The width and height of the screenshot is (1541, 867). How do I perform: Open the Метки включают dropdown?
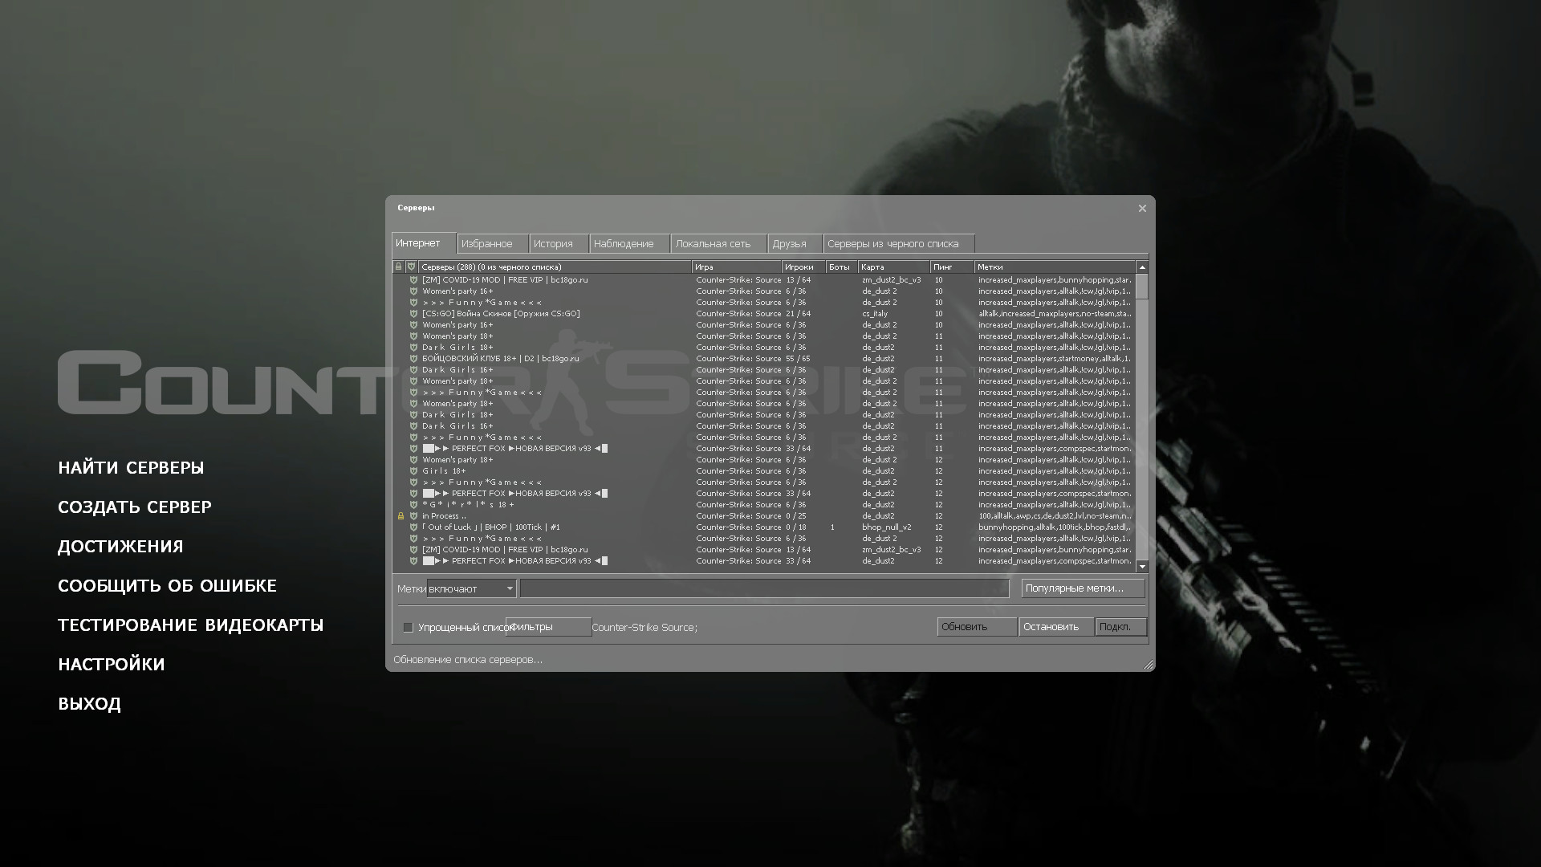[471, 588]
